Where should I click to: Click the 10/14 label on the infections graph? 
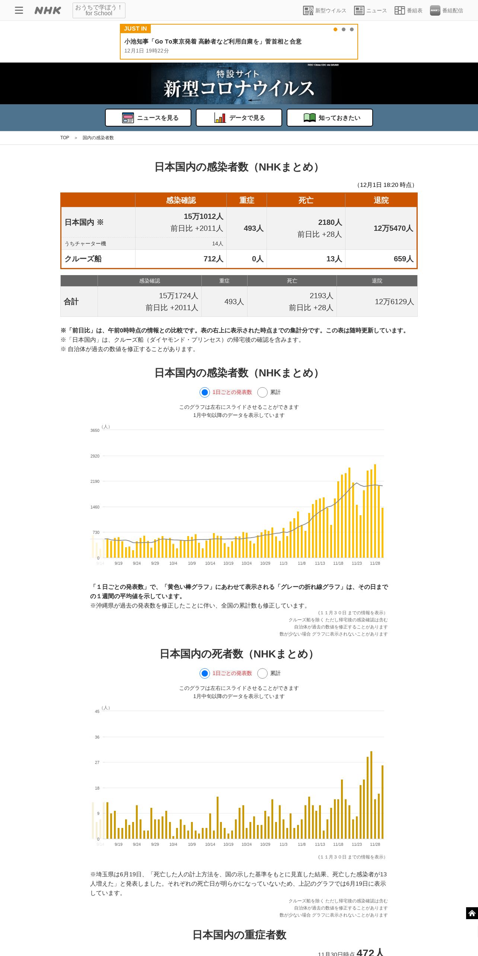[x=210, y=563]
